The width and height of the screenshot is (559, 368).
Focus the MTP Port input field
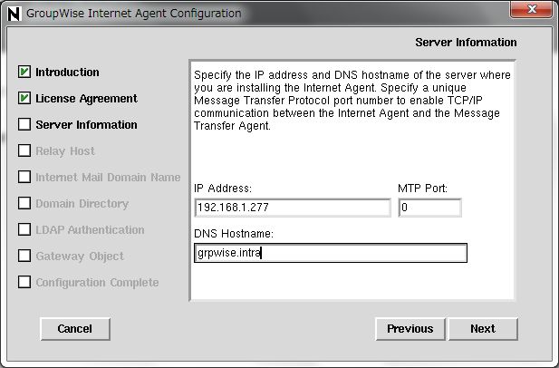(430, 208)
